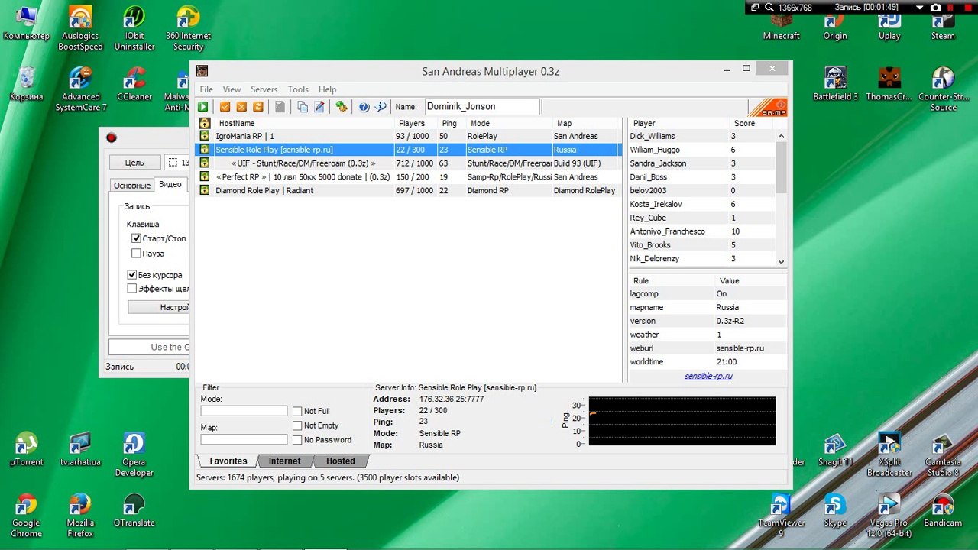Open the Bandicam desktop shortcut
Image resolution: width=978 pixels, height=550 pixels.
coord(943,510)
